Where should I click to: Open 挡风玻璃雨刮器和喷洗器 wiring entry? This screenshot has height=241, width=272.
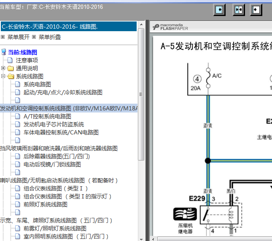(59, 148)
